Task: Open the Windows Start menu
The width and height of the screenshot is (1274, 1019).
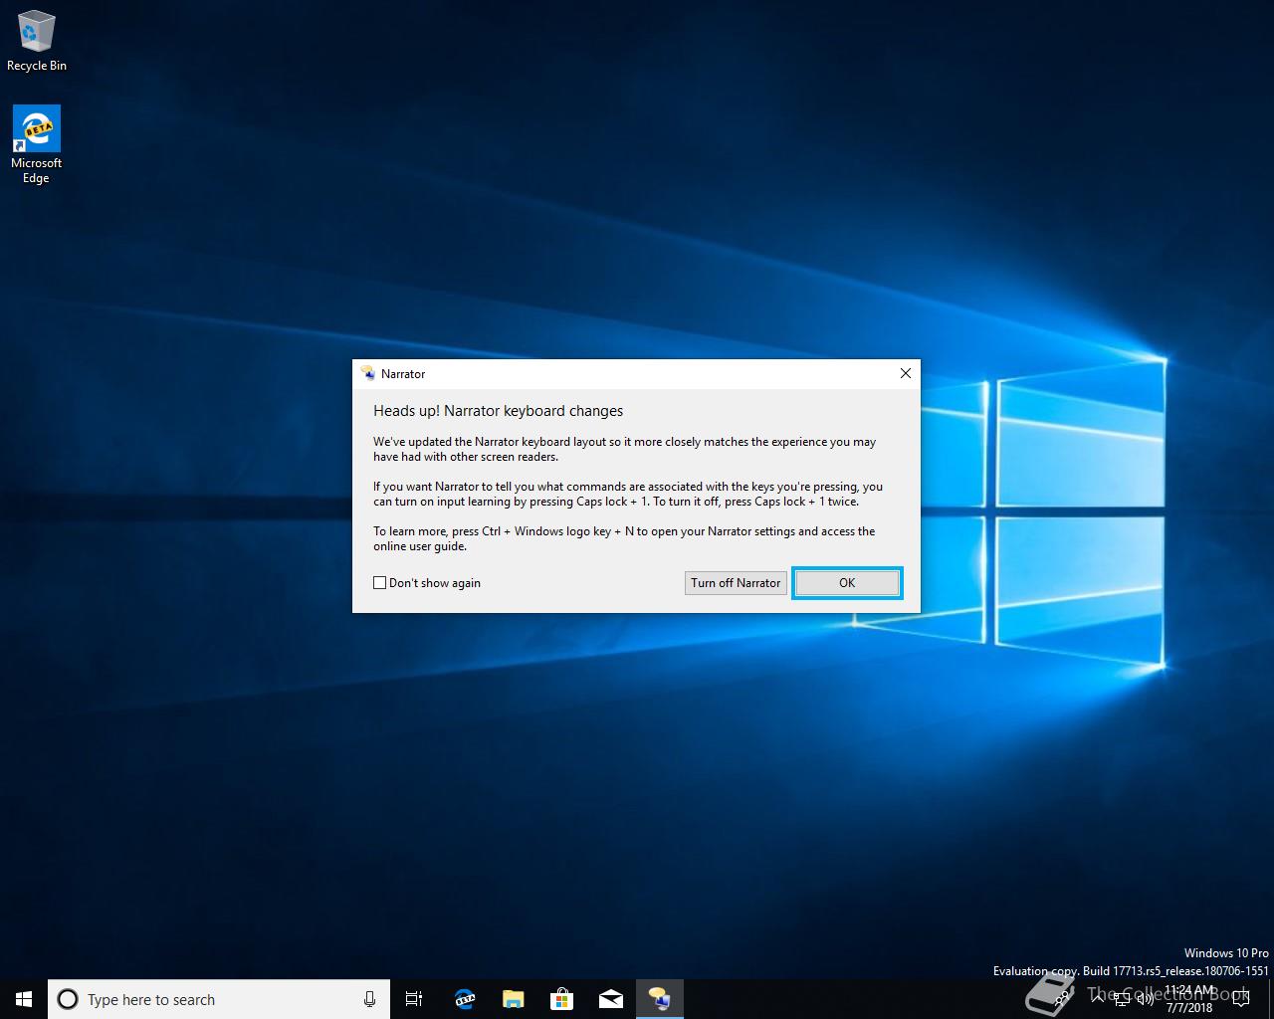Action: (24, 999)
